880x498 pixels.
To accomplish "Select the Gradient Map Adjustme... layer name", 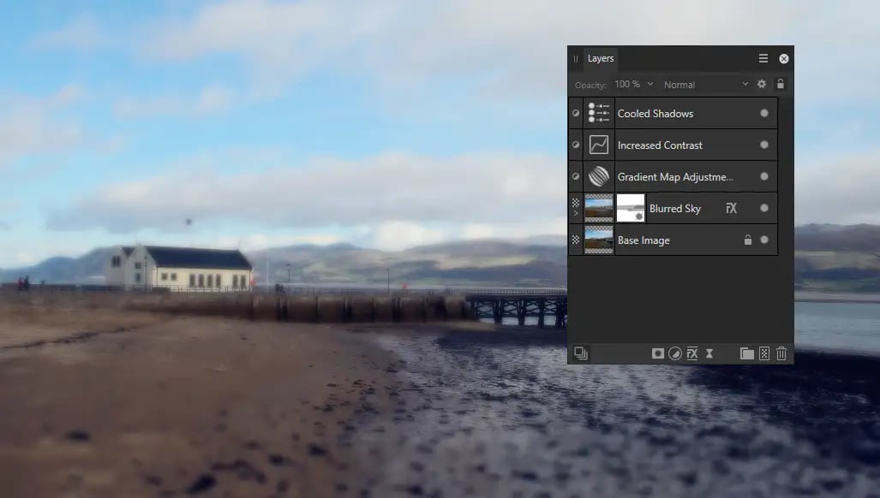I will click(675, 177).
